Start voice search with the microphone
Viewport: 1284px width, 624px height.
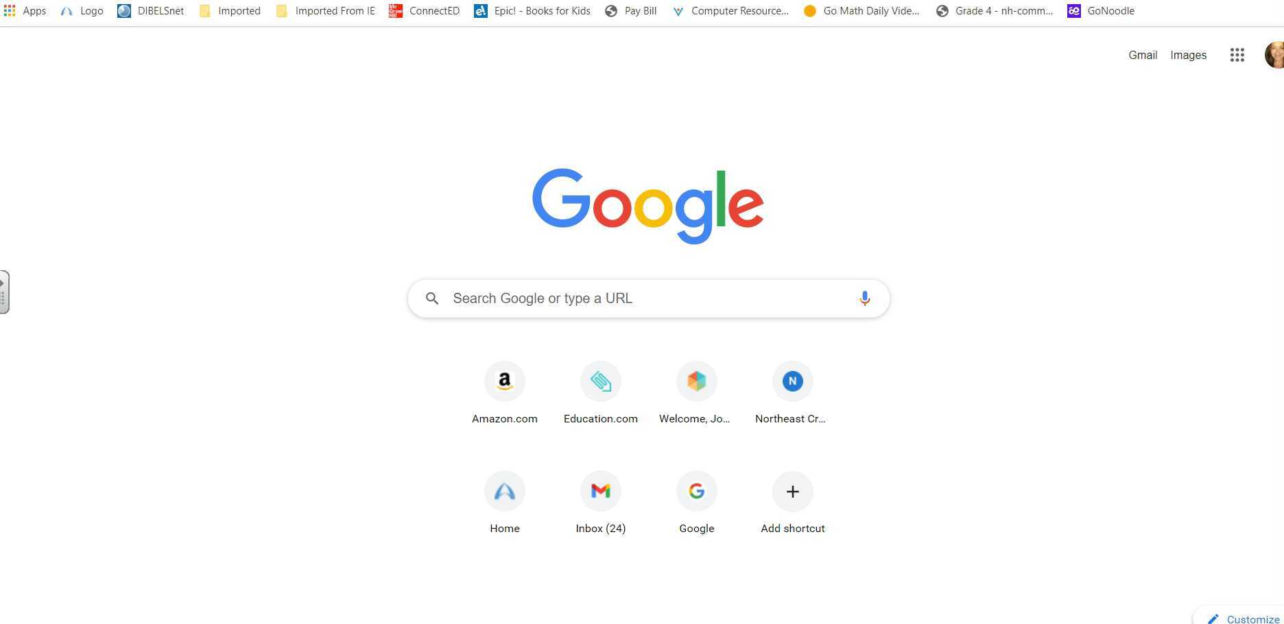[864, 298]
